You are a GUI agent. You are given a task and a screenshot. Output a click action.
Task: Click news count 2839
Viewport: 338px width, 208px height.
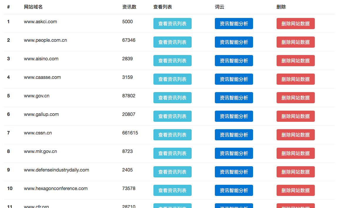127,59
